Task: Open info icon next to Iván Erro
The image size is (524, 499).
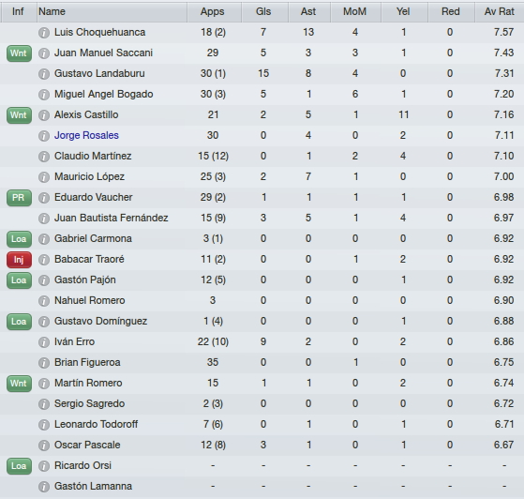Action: [44, 341]
